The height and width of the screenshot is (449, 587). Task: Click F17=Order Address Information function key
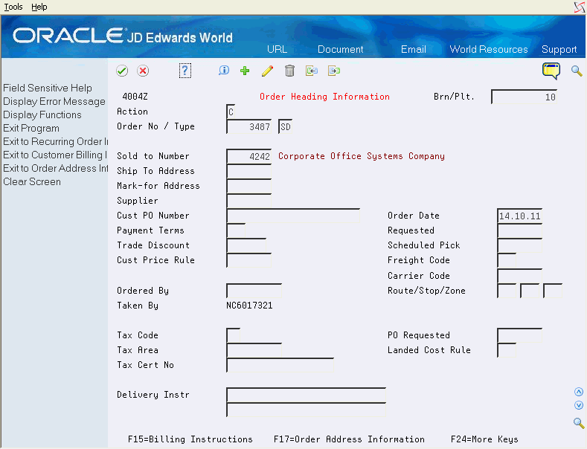tap(349, 439)
